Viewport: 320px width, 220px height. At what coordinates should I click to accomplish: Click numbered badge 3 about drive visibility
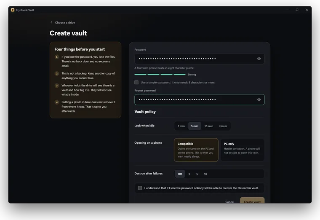pyautogui.click(x=57, y=86)
